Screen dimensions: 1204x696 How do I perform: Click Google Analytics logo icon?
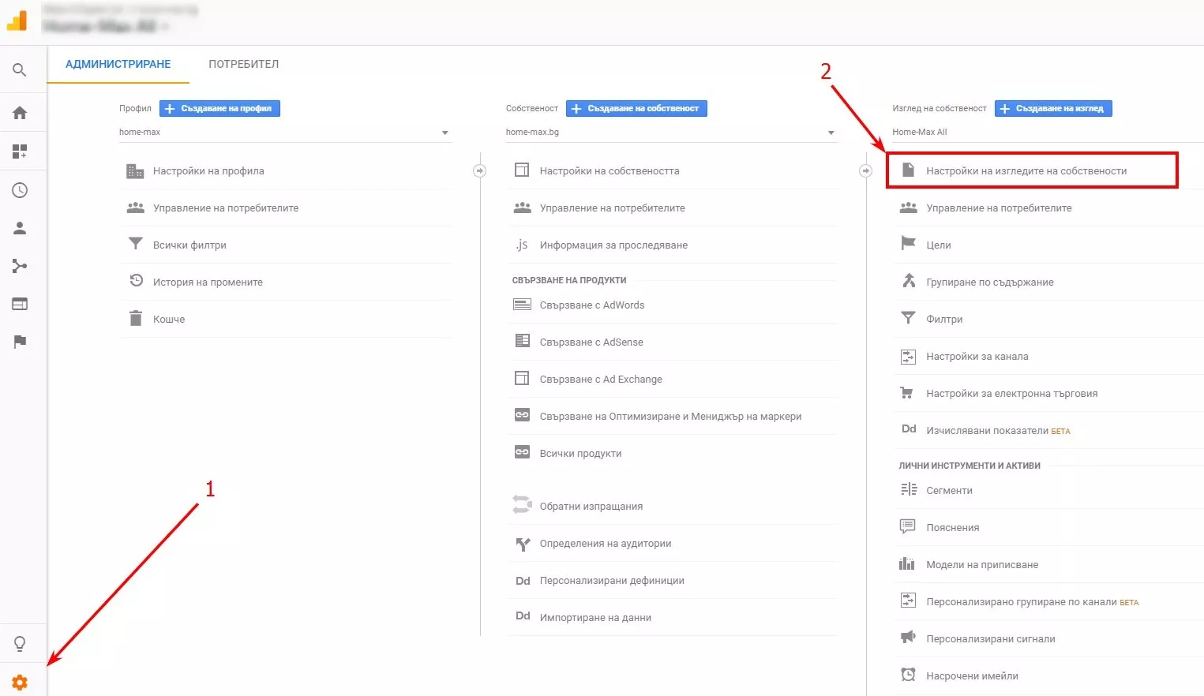[17, 21]
